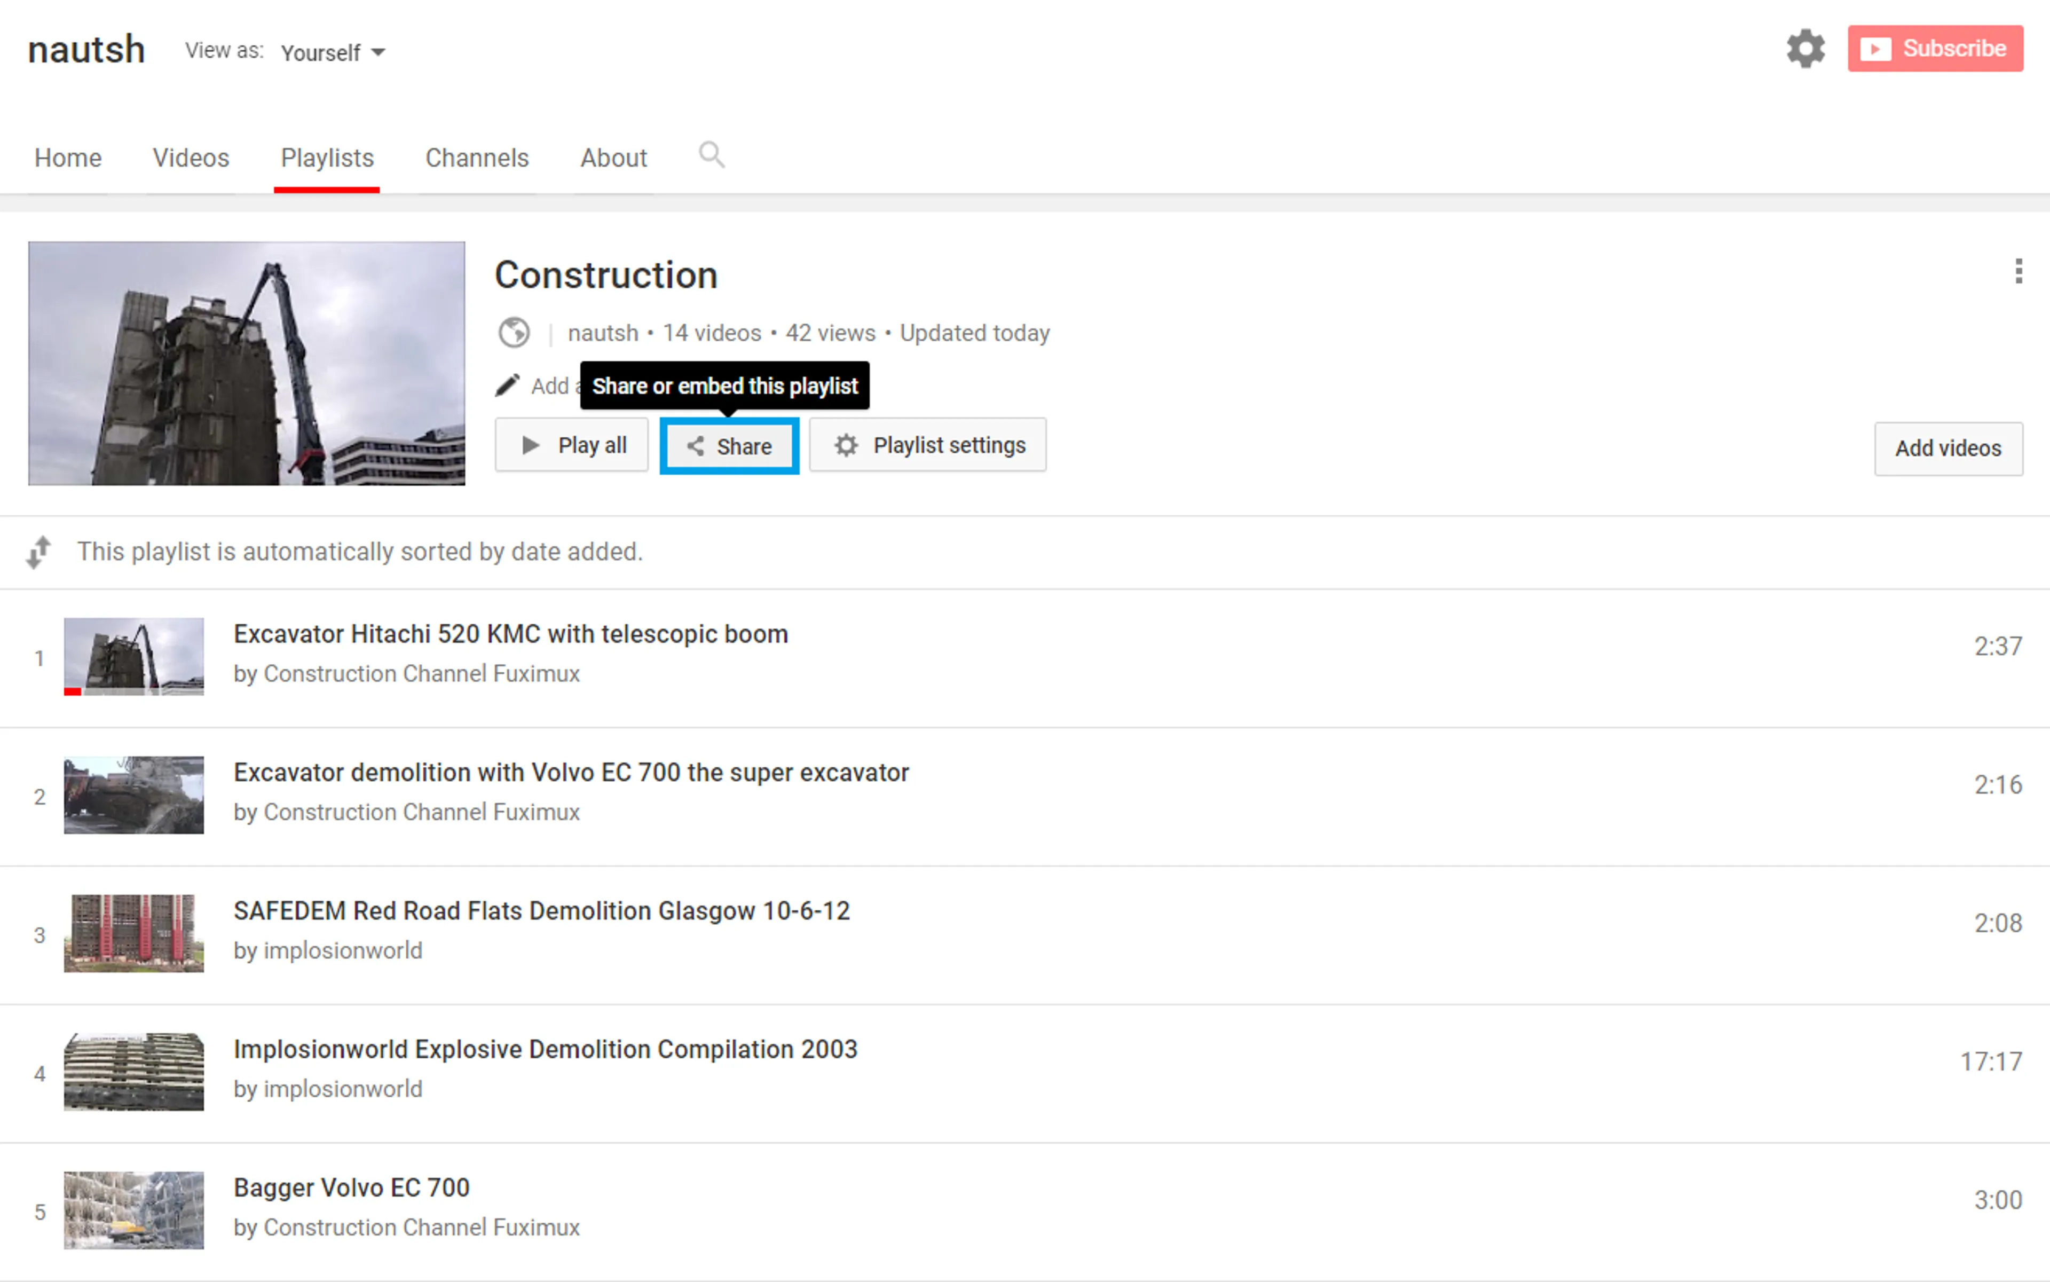Click the channel search magnifier icon
This screenshot has height=1282, width=2050.
tap(711, 155)
